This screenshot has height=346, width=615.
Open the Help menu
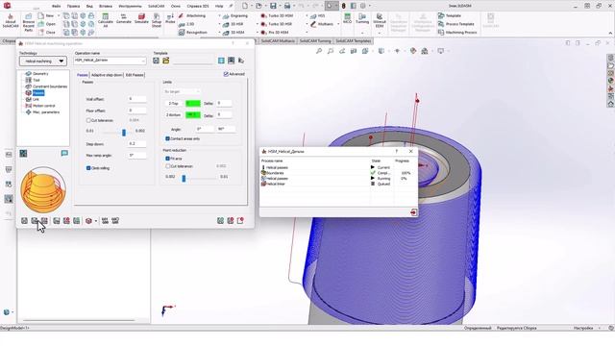pos(219,6)
